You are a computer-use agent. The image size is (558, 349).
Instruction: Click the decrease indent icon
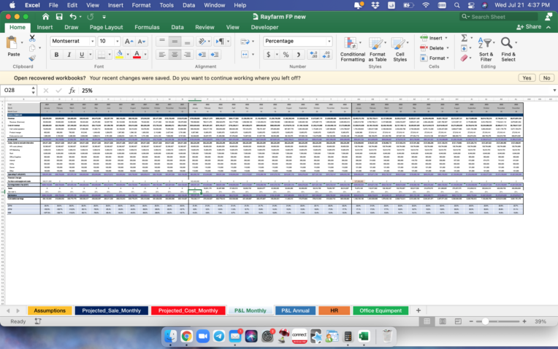click(202, 55)
